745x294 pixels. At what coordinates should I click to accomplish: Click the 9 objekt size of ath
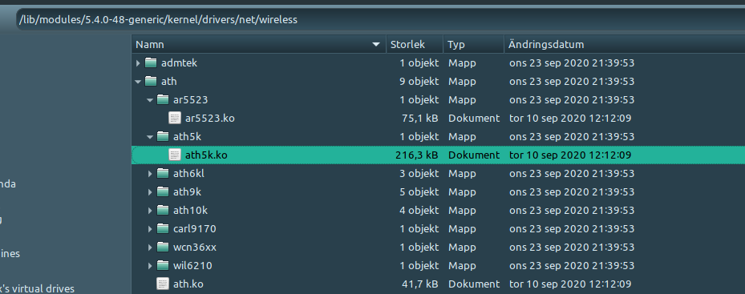tap(419, 82)
